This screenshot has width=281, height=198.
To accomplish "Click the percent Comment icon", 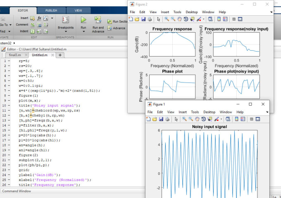I will tap(32, 25).
